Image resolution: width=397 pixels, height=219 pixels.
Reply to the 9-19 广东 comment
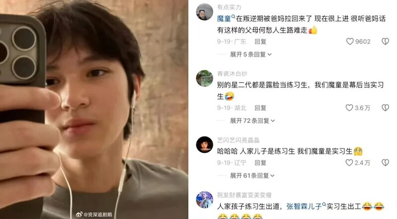[x=260, y=42]
